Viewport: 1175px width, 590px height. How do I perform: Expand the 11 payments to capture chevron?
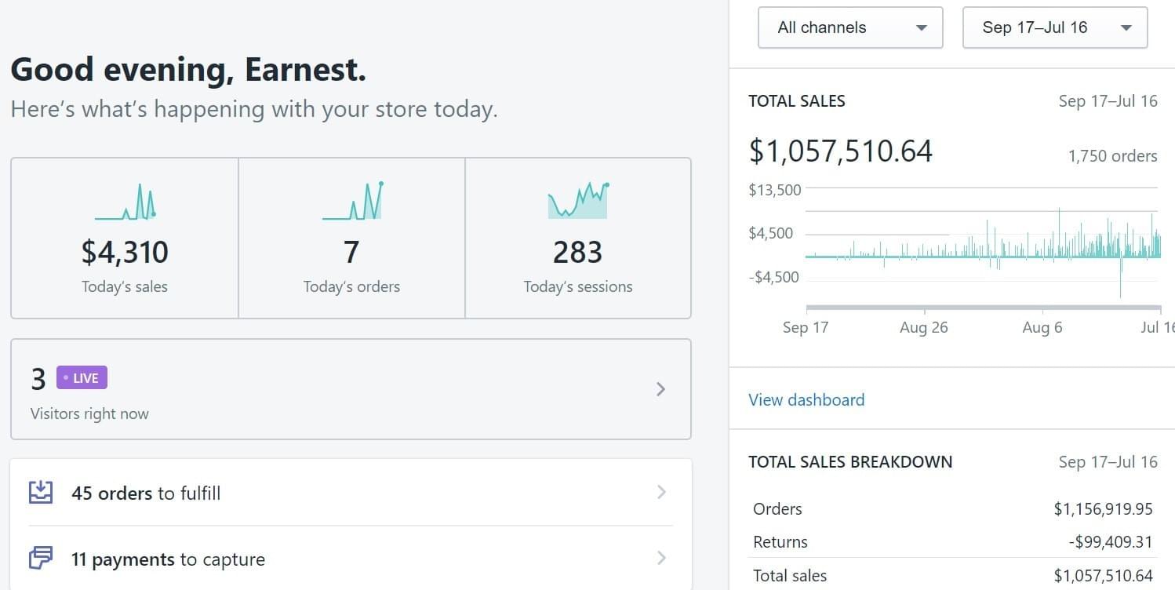(661, 558)
